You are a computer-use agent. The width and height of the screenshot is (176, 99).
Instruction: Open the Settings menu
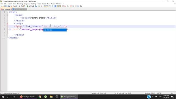34,4
